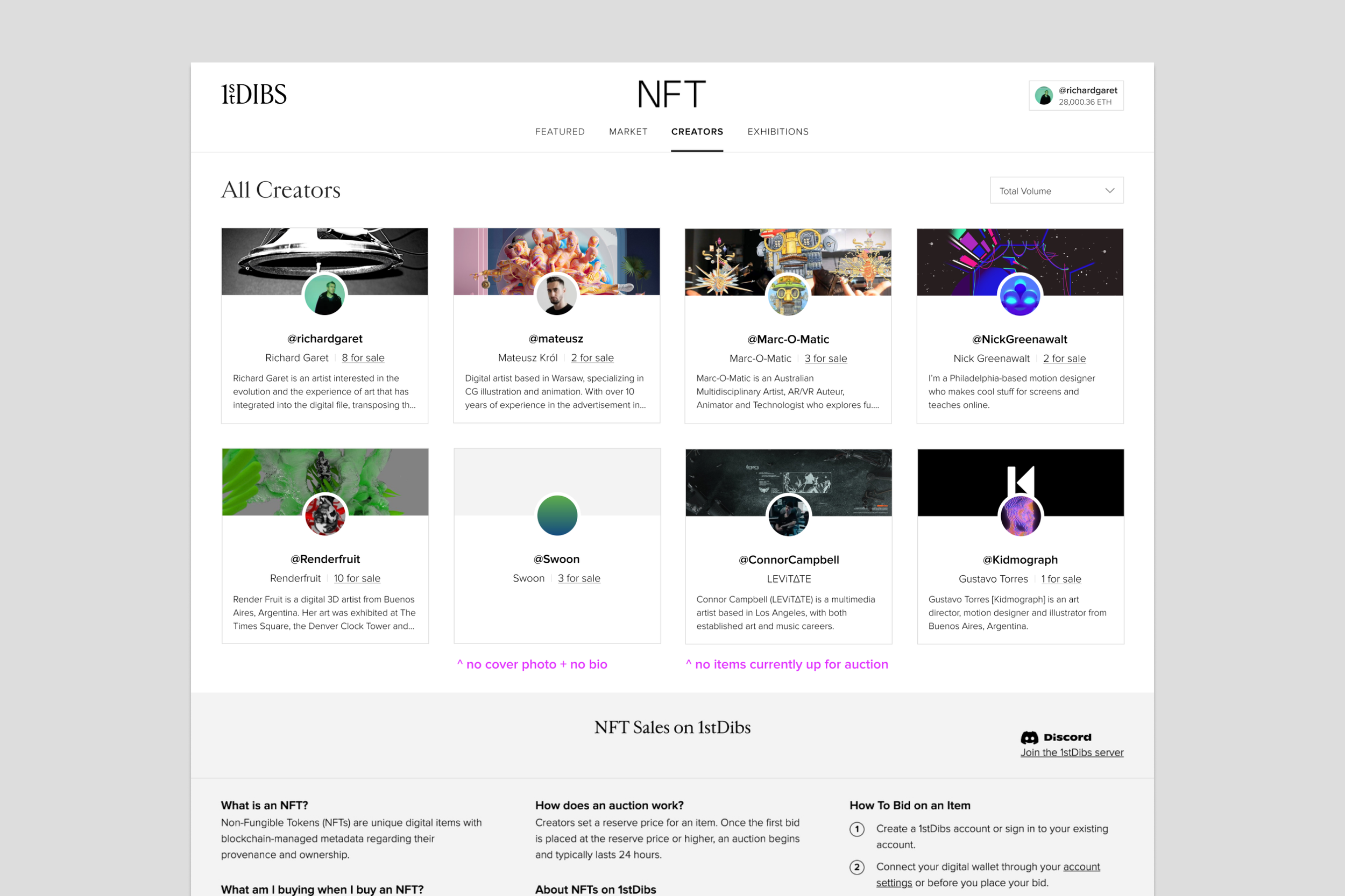The height and width of the screenshot is (896, 1345).
Task: Click 'How To Bid on an Item' heading
Action: tap(909, 806)
